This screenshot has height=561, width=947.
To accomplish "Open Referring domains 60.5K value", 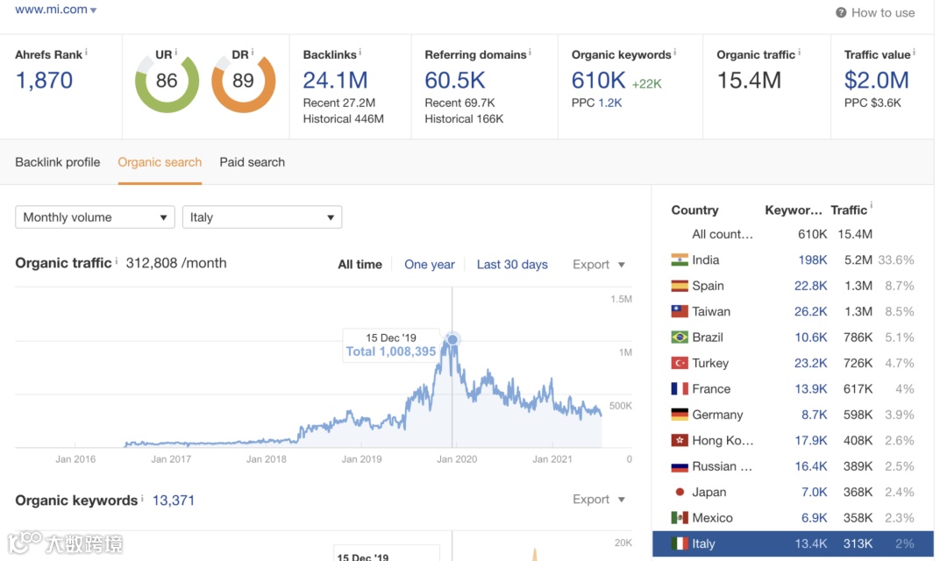I will (455, 81).
